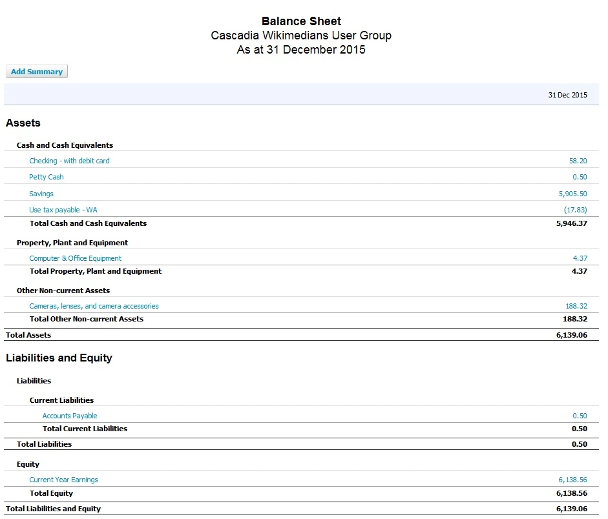Click the 0.50 amount in Accounts Payable row

(x=580, y=416)
